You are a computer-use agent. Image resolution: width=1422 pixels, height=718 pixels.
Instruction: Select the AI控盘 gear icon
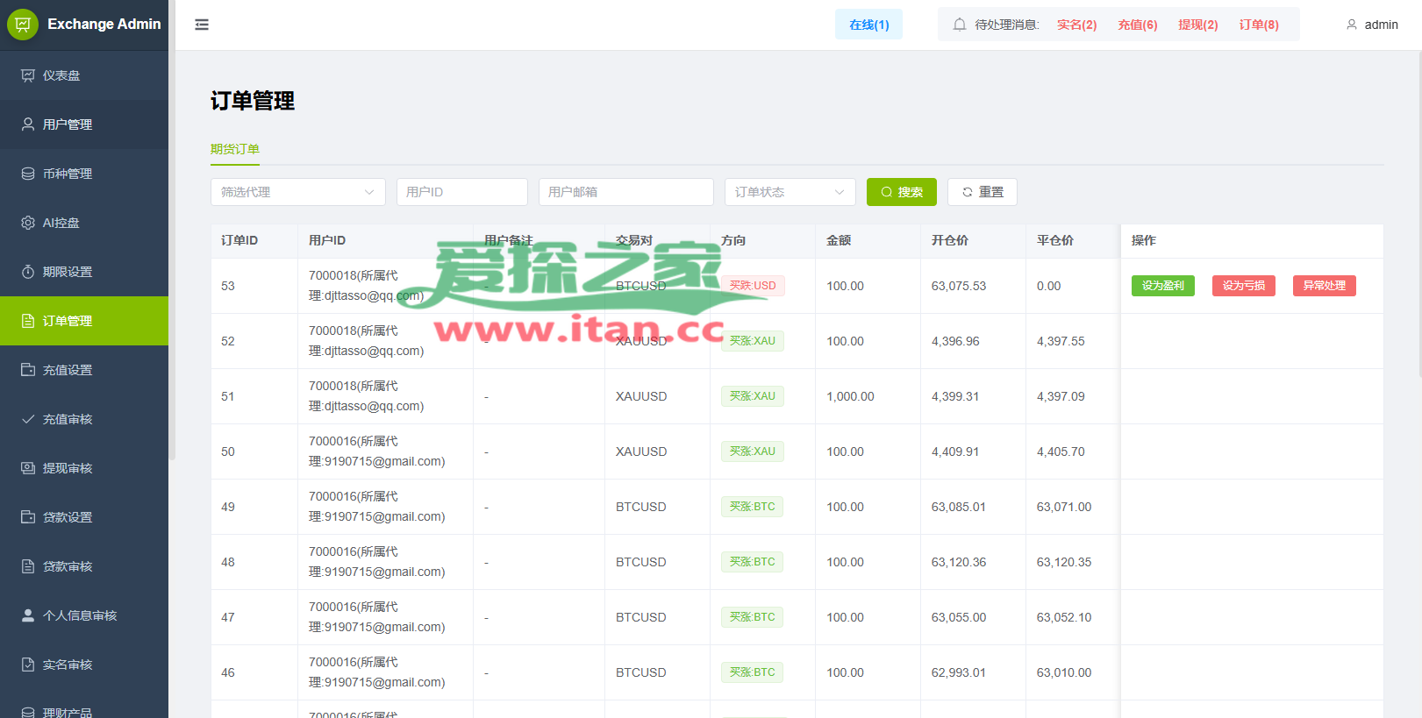[28, 223]
